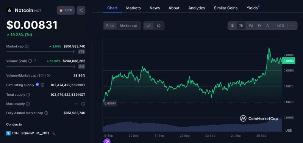Click the Circulating supply verified badge
Screen dimensions: 303x143
tap(37, 85)
